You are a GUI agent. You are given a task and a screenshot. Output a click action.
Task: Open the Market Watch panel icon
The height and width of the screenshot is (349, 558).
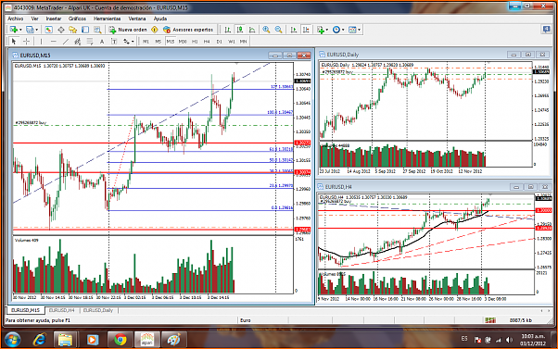pos(49,30)
